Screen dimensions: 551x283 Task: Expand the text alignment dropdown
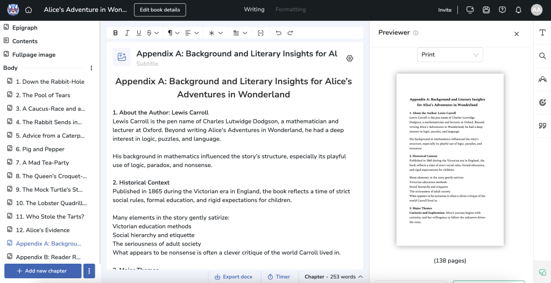coord(192,33)
